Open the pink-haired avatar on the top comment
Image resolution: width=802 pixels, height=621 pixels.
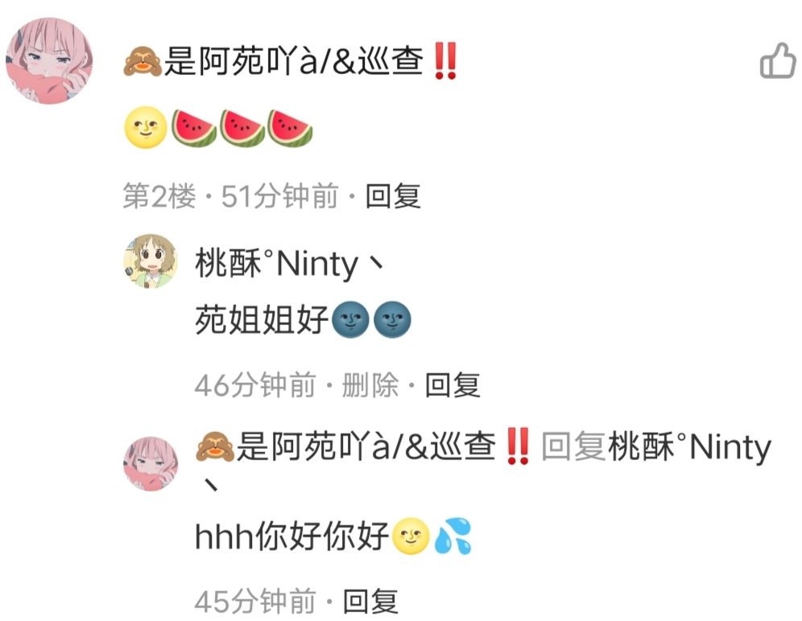[49, 61]
